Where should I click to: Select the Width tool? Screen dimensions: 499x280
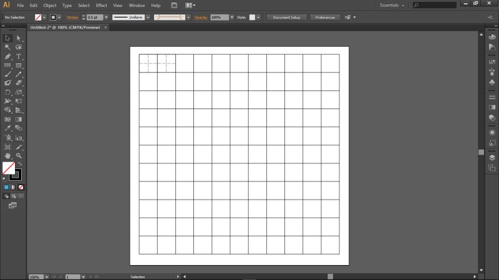[7, 101]
